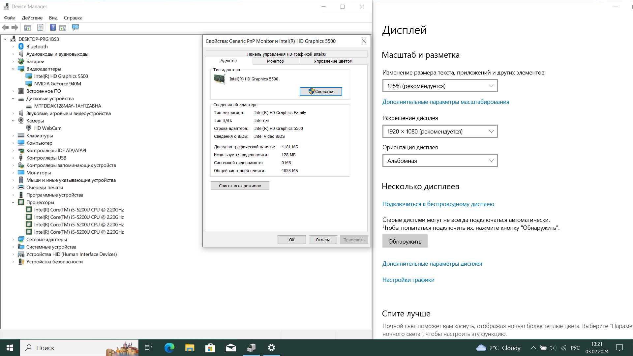Screen dimensions: 633x356
Task: Open the Файл menu
Action: [x=10, y=18]
